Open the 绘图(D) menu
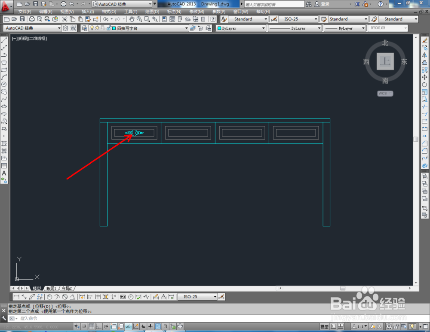This screenshot has height=332, width=430. (152, 12)
